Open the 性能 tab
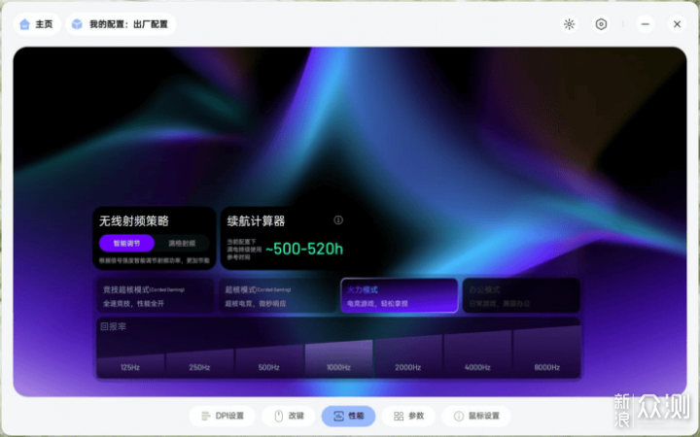The height and width of the screenshot is (437, 700). click(348, 416)
